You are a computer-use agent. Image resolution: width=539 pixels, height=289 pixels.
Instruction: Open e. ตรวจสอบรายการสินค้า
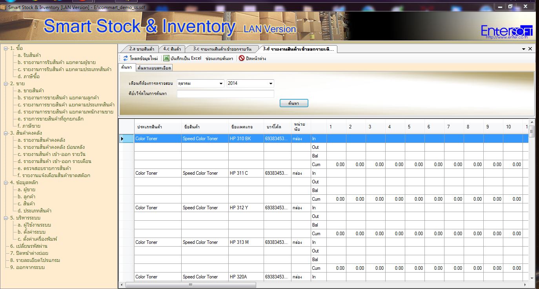pos(44,168)
